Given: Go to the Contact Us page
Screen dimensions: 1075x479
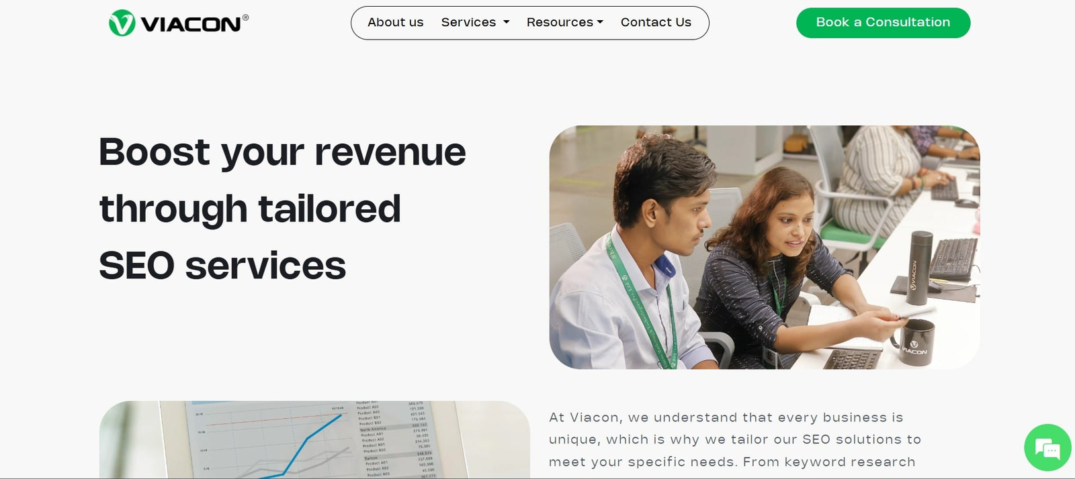Looking at the screenshot, I should click(x=656, y=22).
